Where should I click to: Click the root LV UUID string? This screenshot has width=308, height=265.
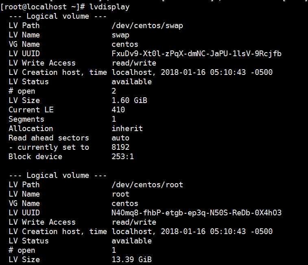pos(197,213)
